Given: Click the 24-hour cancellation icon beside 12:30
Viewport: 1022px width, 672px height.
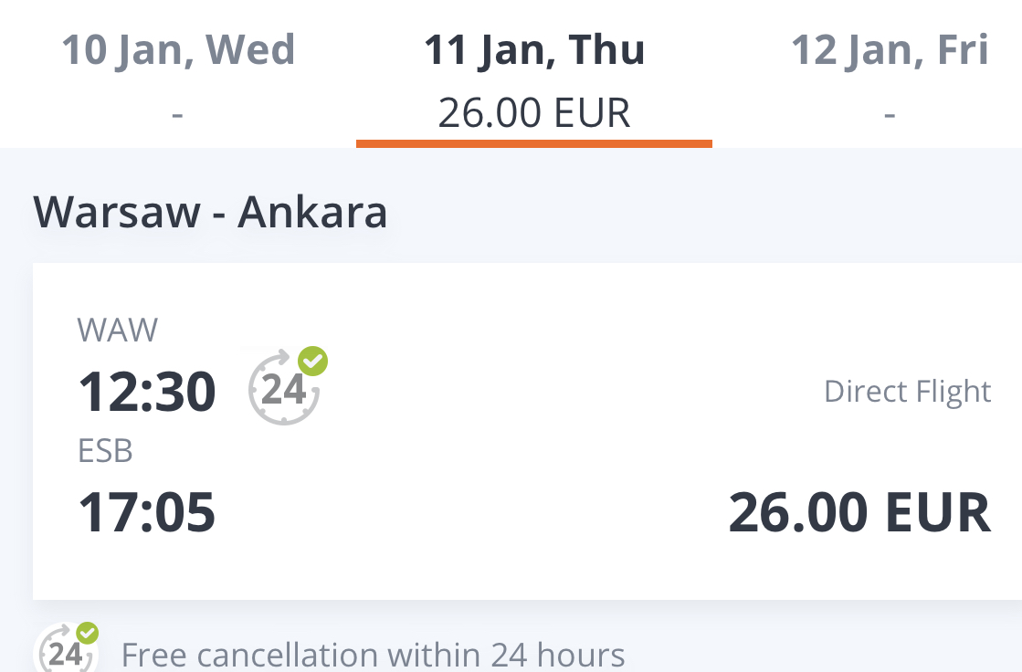Looking at the screenshot, I should coord(285,389).
